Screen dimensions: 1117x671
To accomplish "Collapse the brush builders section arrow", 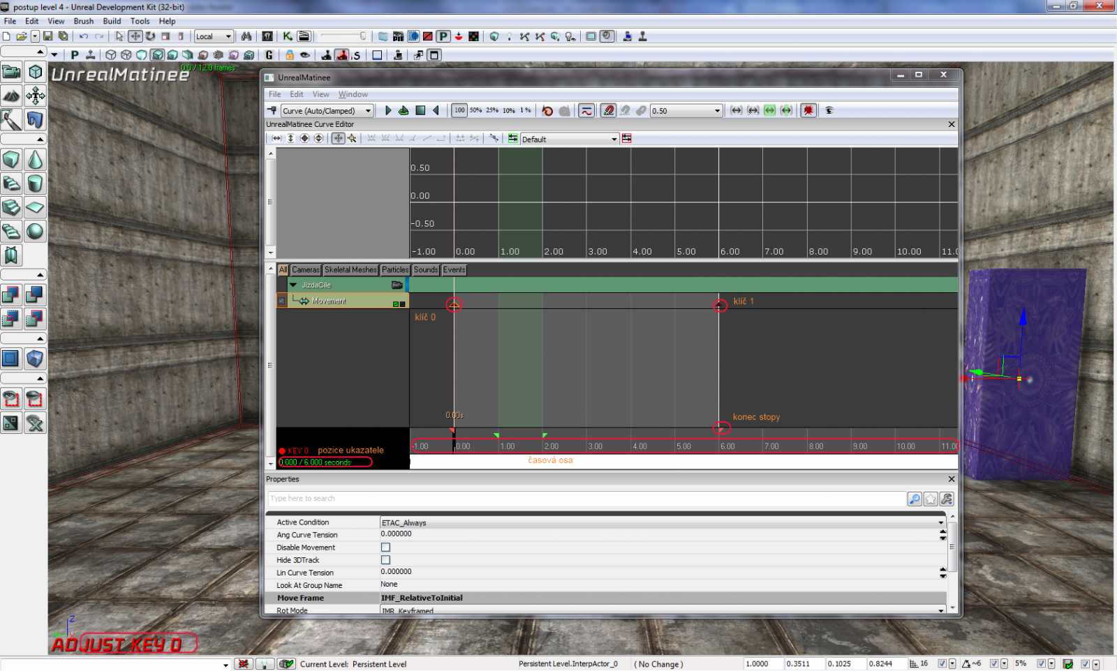I will pyautogui.click(x=40, y=140).
